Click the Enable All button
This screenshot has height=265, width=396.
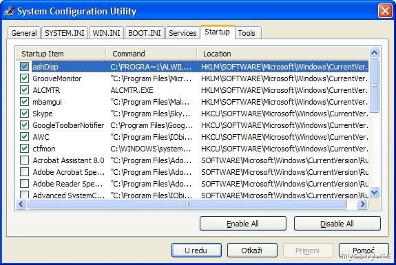[x=242, y=223]
